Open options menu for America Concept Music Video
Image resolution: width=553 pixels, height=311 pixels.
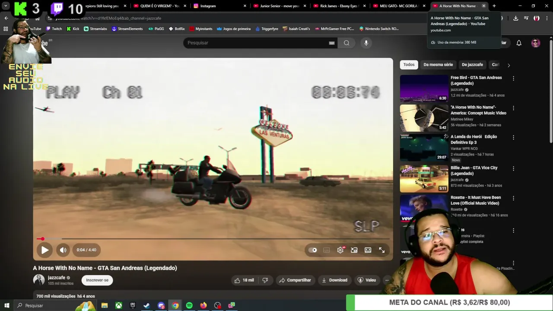(x=513, y=108)
